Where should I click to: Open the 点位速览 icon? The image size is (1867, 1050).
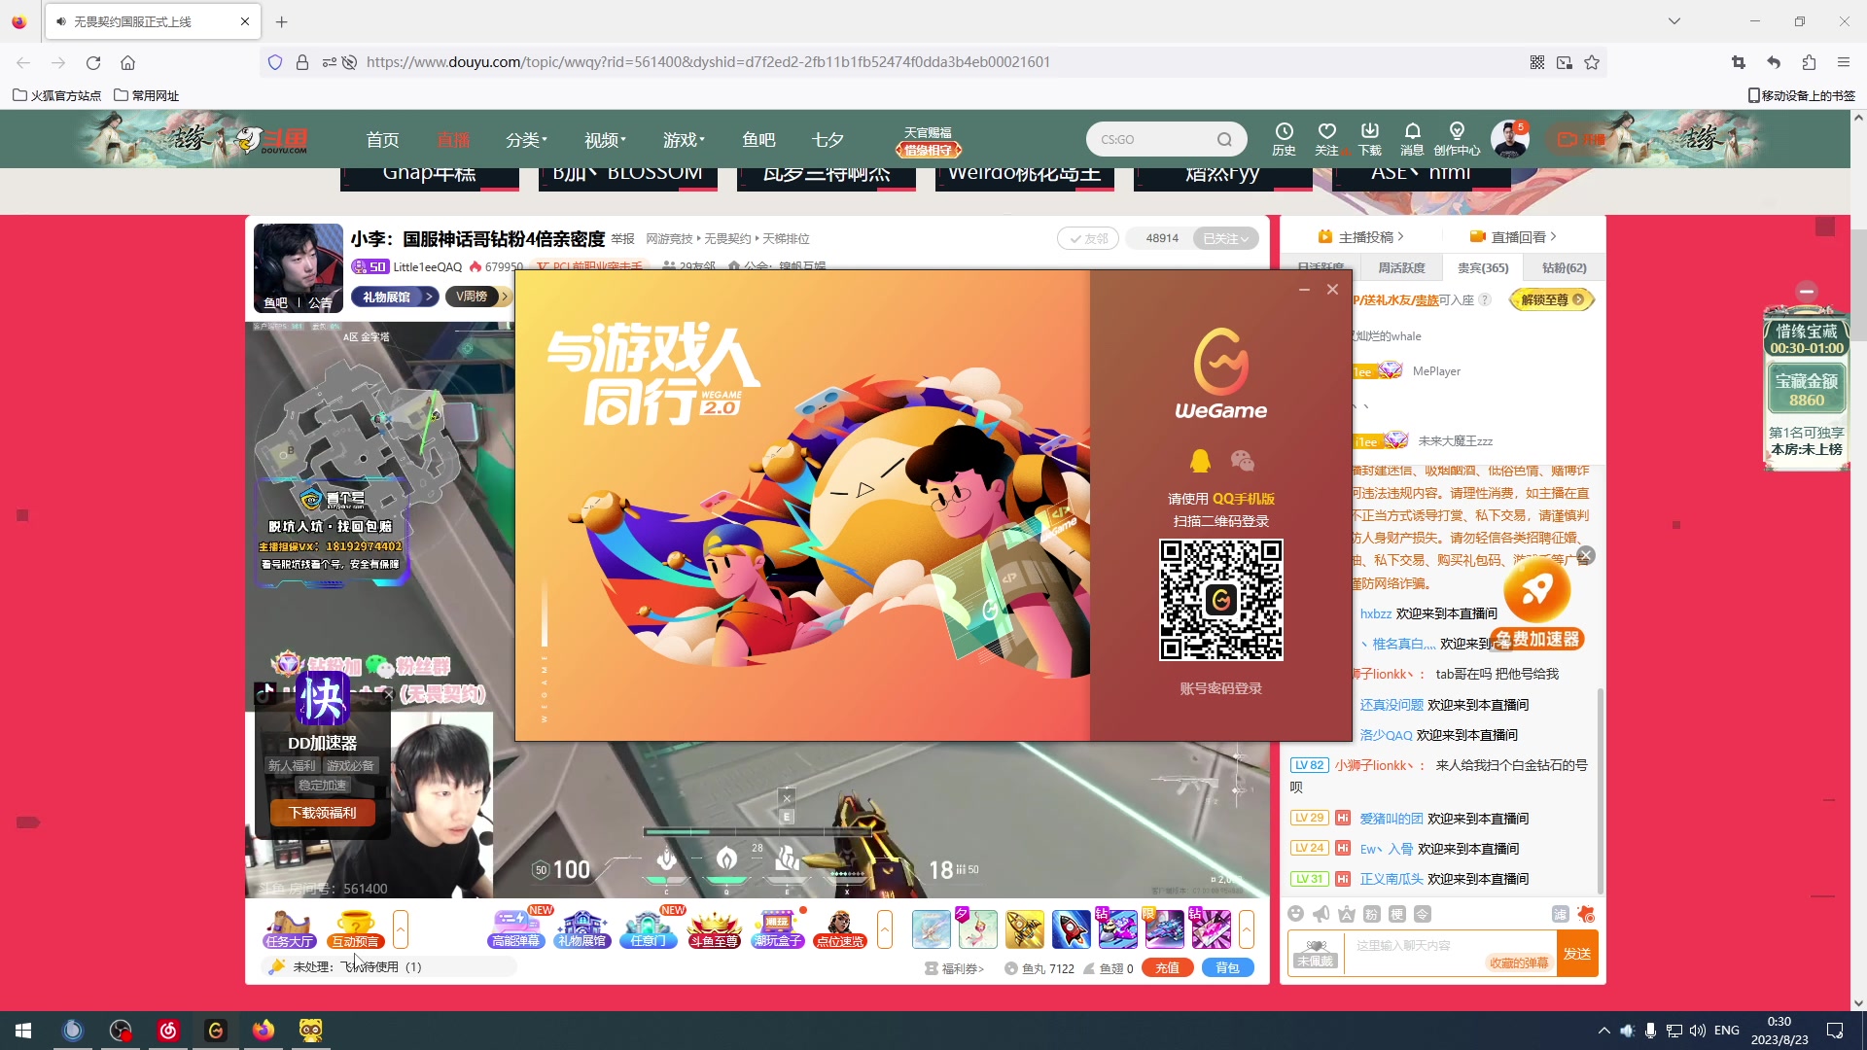(x=840, y=928)
